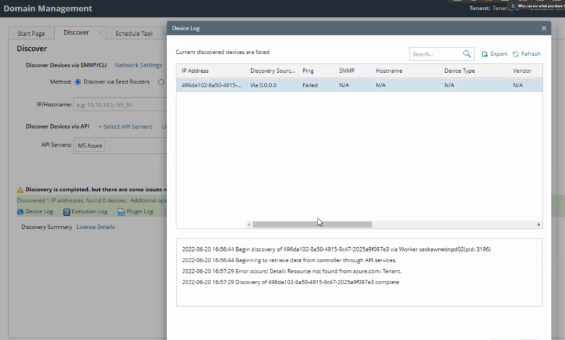Image resolution: width=565 pixels, height=340 pixels.
Task: Click the Select API Servers link
Action: pos(125,127)
